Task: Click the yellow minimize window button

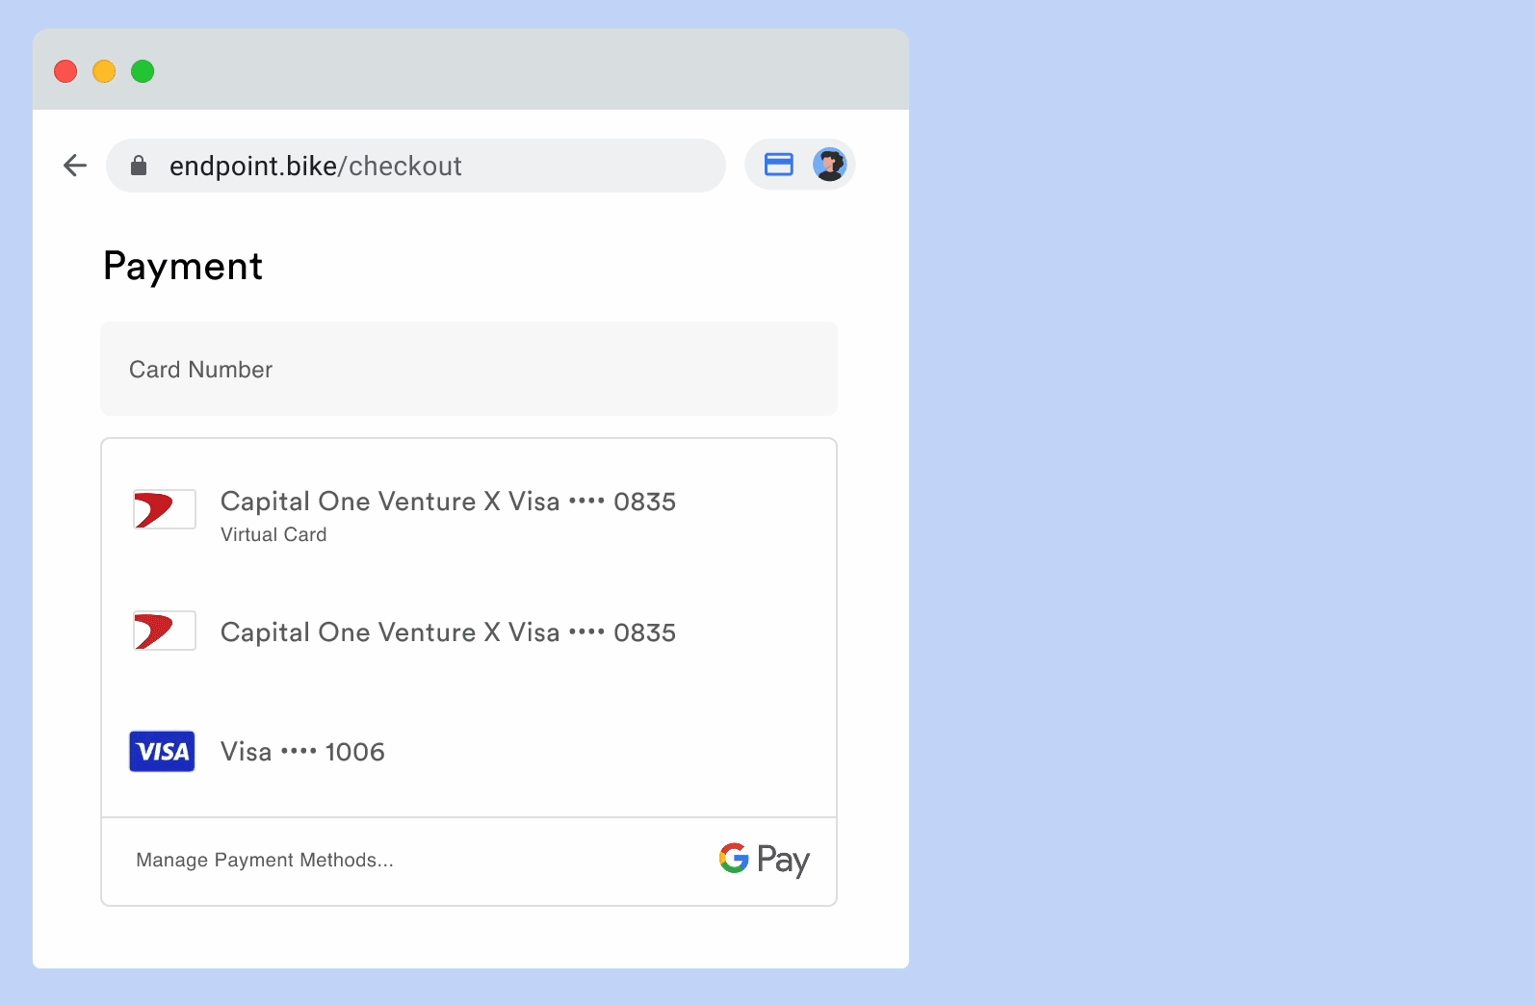Action: 104,71
